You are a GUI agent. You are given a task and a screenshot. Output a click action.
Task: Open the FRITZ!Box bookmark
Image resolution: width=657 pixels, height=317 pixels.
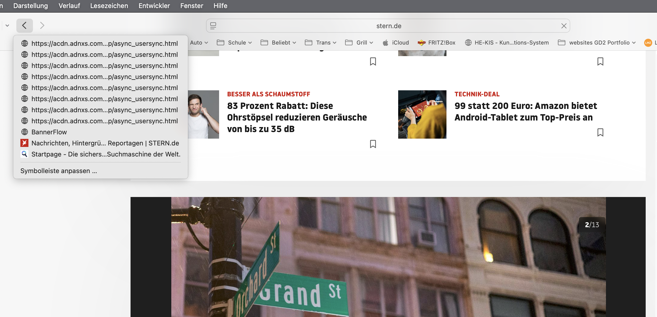point(436,43)
